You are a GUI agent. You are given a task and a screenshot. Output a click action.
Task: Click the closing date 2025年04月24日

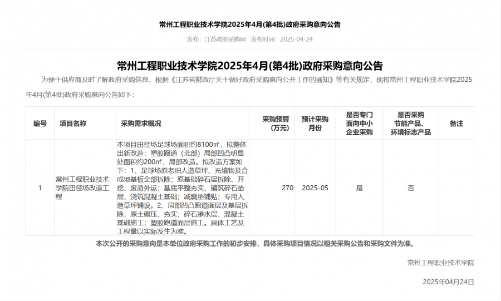[449, 282]
